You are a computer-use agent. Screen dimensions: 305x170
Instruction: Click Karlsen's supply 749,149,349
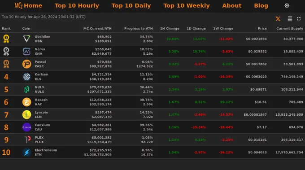pyautogui.click(x=292, y=77)
